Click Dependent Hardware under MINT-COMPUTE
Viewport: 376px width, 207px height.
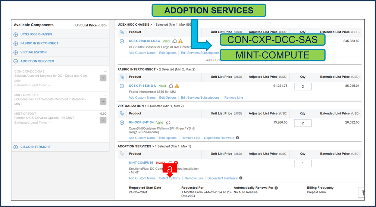[x=223, y=178]
